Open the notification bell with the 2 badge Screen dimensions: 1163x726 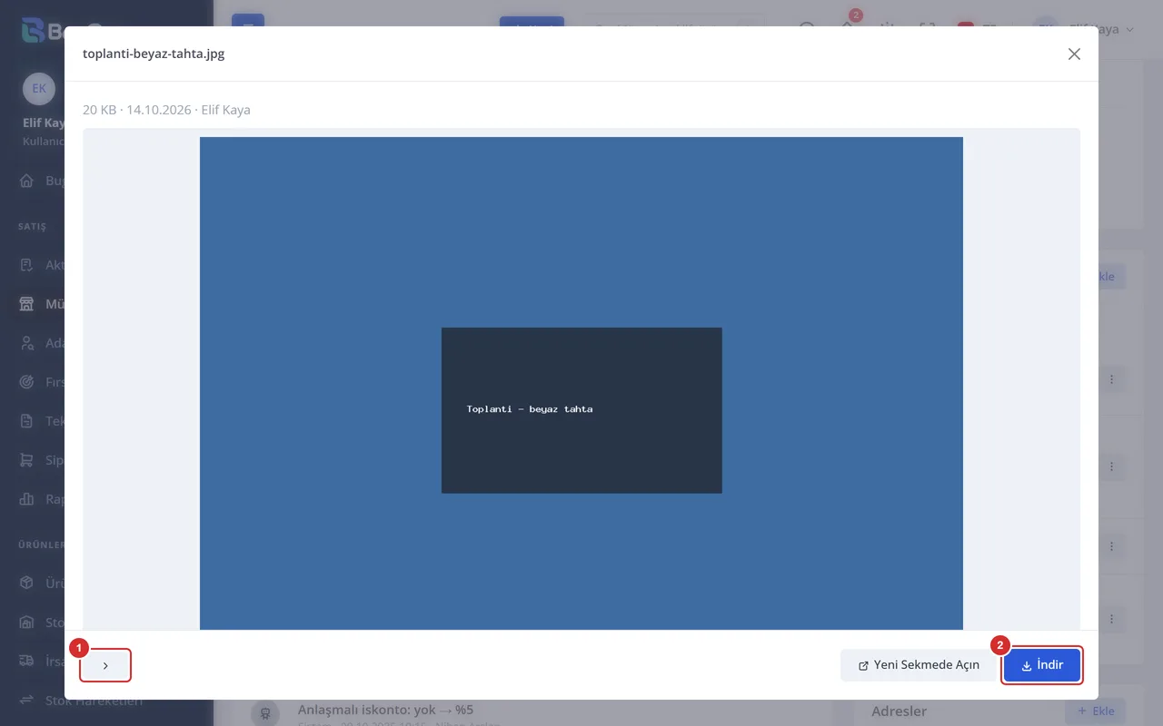tap(847, 27)
